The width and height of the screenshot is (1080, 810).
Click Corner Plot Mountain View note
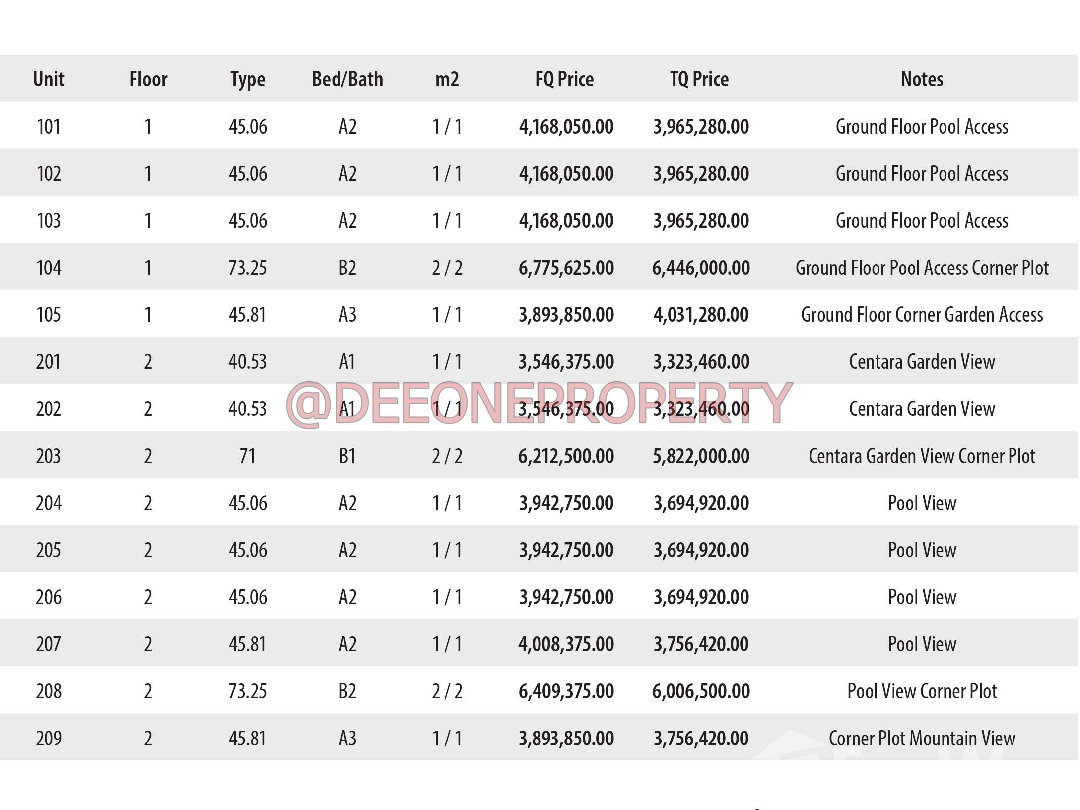point(922,739)
